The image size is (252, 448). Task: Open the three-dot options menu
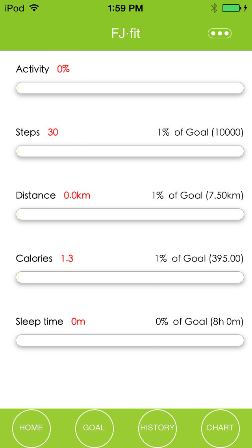point(220,33)
